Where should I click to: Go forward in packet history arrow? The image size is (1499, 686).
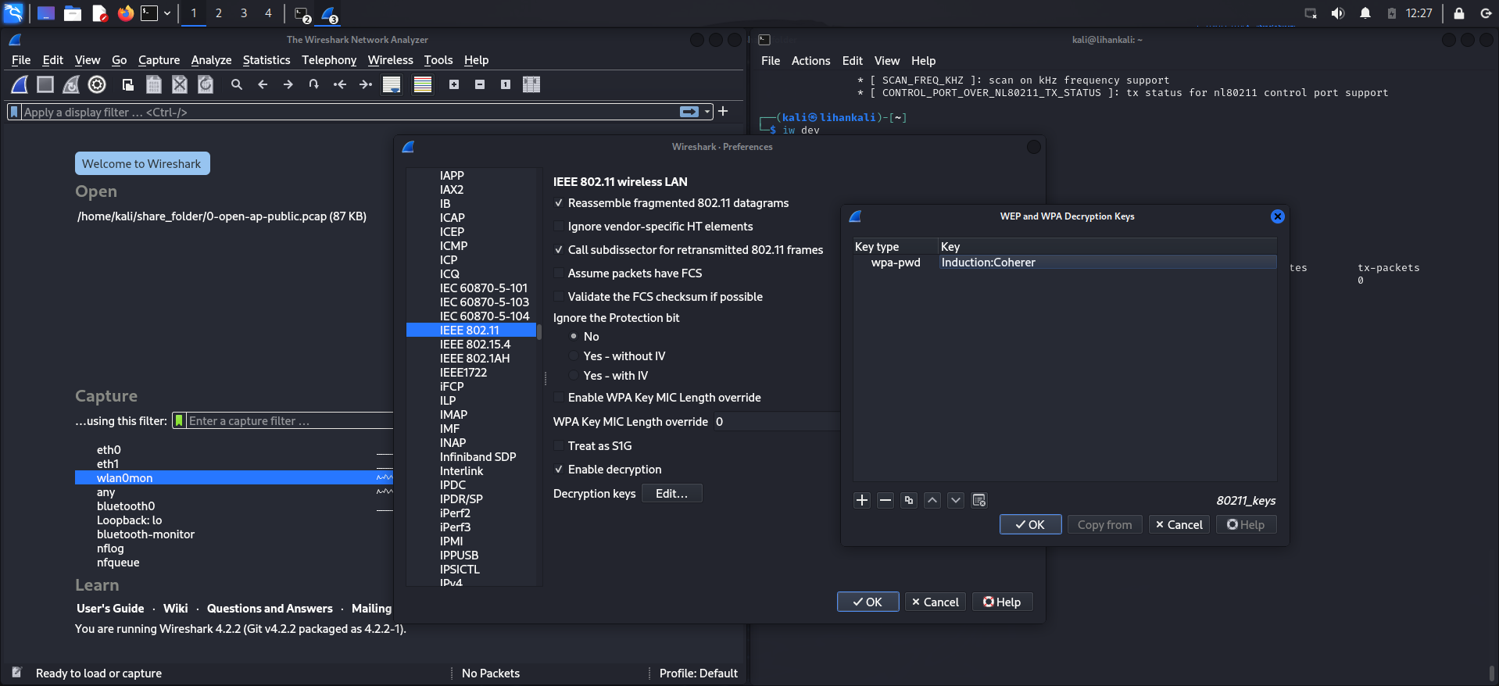point(288,84)
